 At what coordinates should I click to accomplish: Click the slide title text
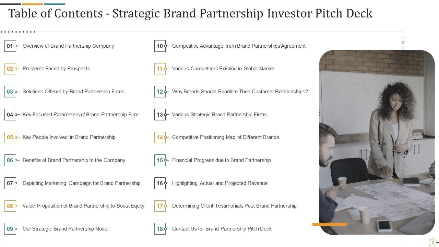click(x=190, y=13)
